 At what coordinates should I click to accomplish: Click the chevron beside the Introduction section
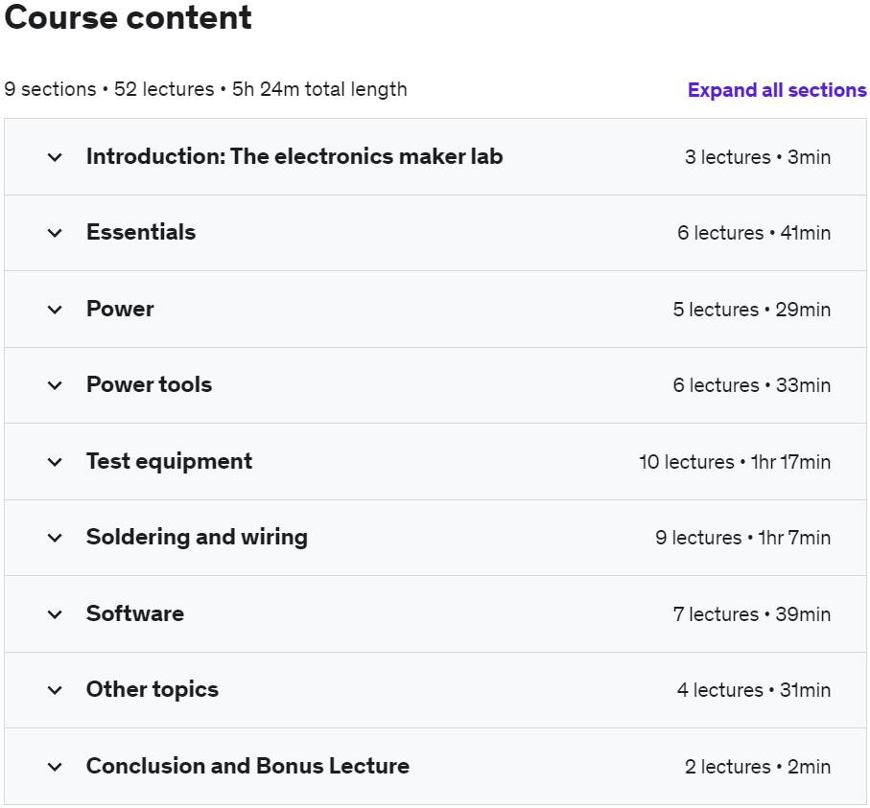pos(55,157)
